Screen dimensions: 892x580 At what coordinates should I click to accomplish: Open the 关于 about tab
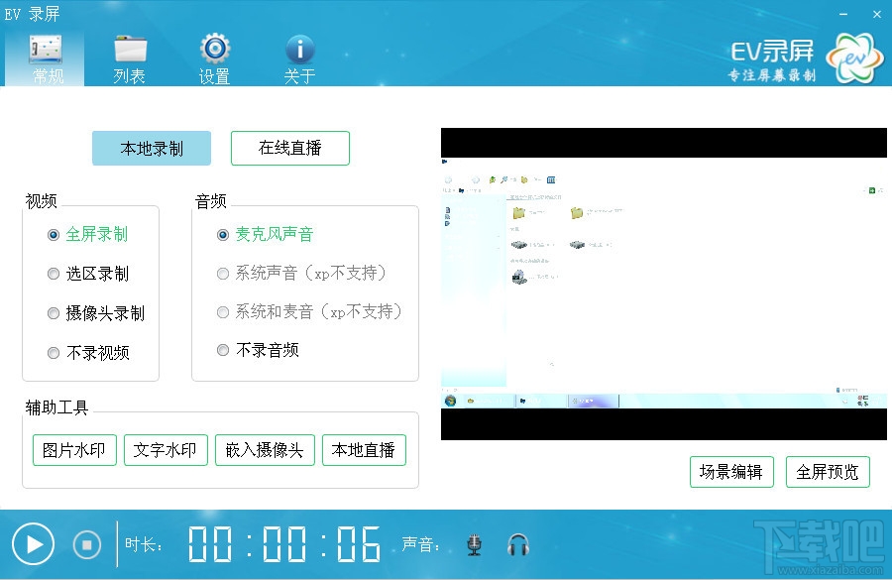tap(299, 59)
